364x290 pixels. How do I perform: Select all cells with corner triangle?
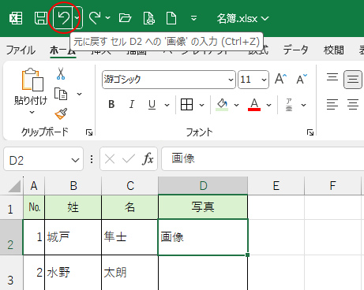pos(14,186)
